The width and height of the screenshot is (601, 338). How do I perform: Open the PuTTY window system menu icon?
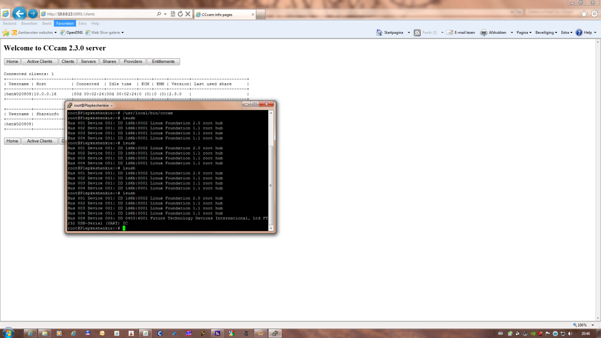click(x=70, y=105)
